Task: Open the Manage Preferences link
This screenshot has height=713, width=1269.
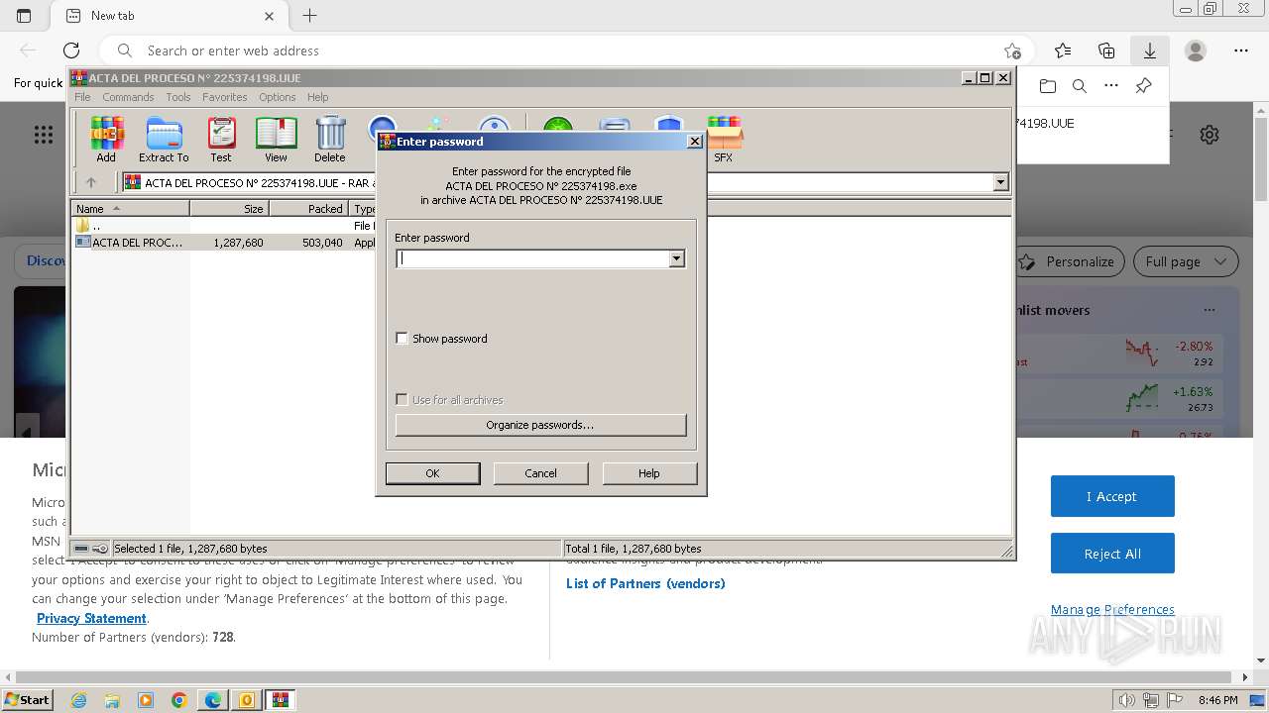Action: 1112,609
